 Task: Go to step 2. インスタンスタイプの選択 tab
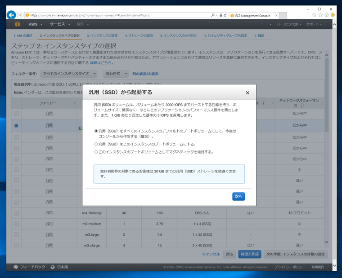59,35
